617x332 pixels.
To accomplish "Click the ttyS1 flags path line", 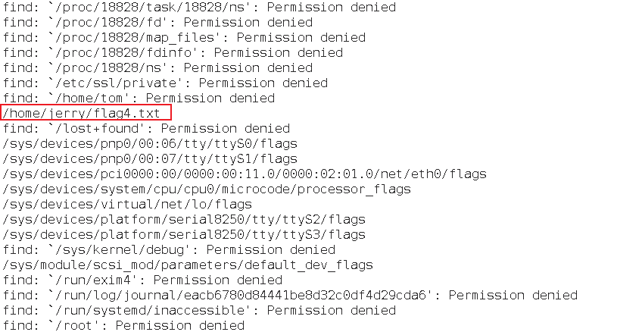I will click(x=150, y=158).
